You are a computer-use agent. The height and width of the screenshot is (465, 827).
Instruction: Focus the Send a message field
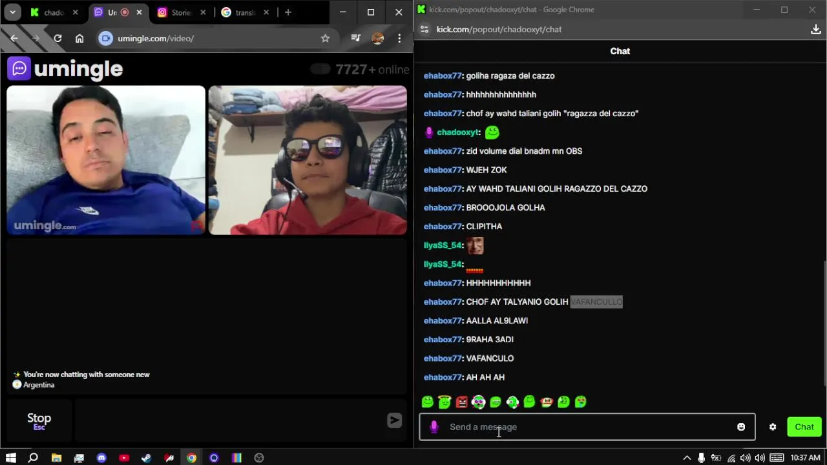pyautogui.click(x=587, y=427)
